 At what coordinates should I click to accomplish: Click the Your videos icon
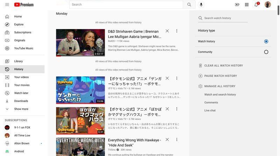point(7,77)
